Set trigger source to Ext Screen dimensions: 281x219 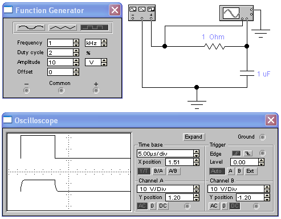(251, 171)
